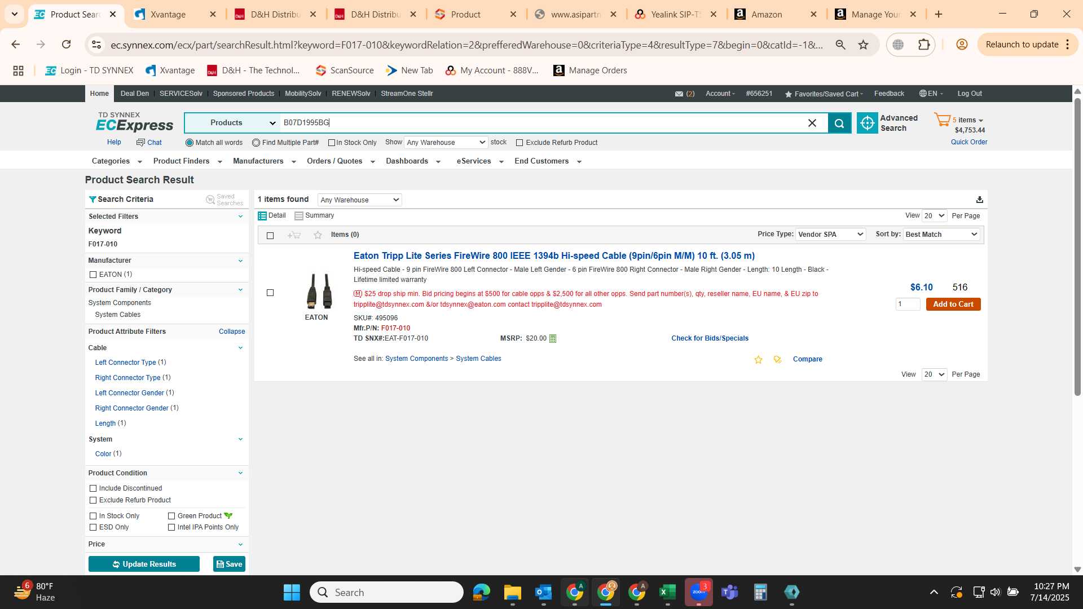Click the add-to-cart icon in Items toolbar

point(294,235)
